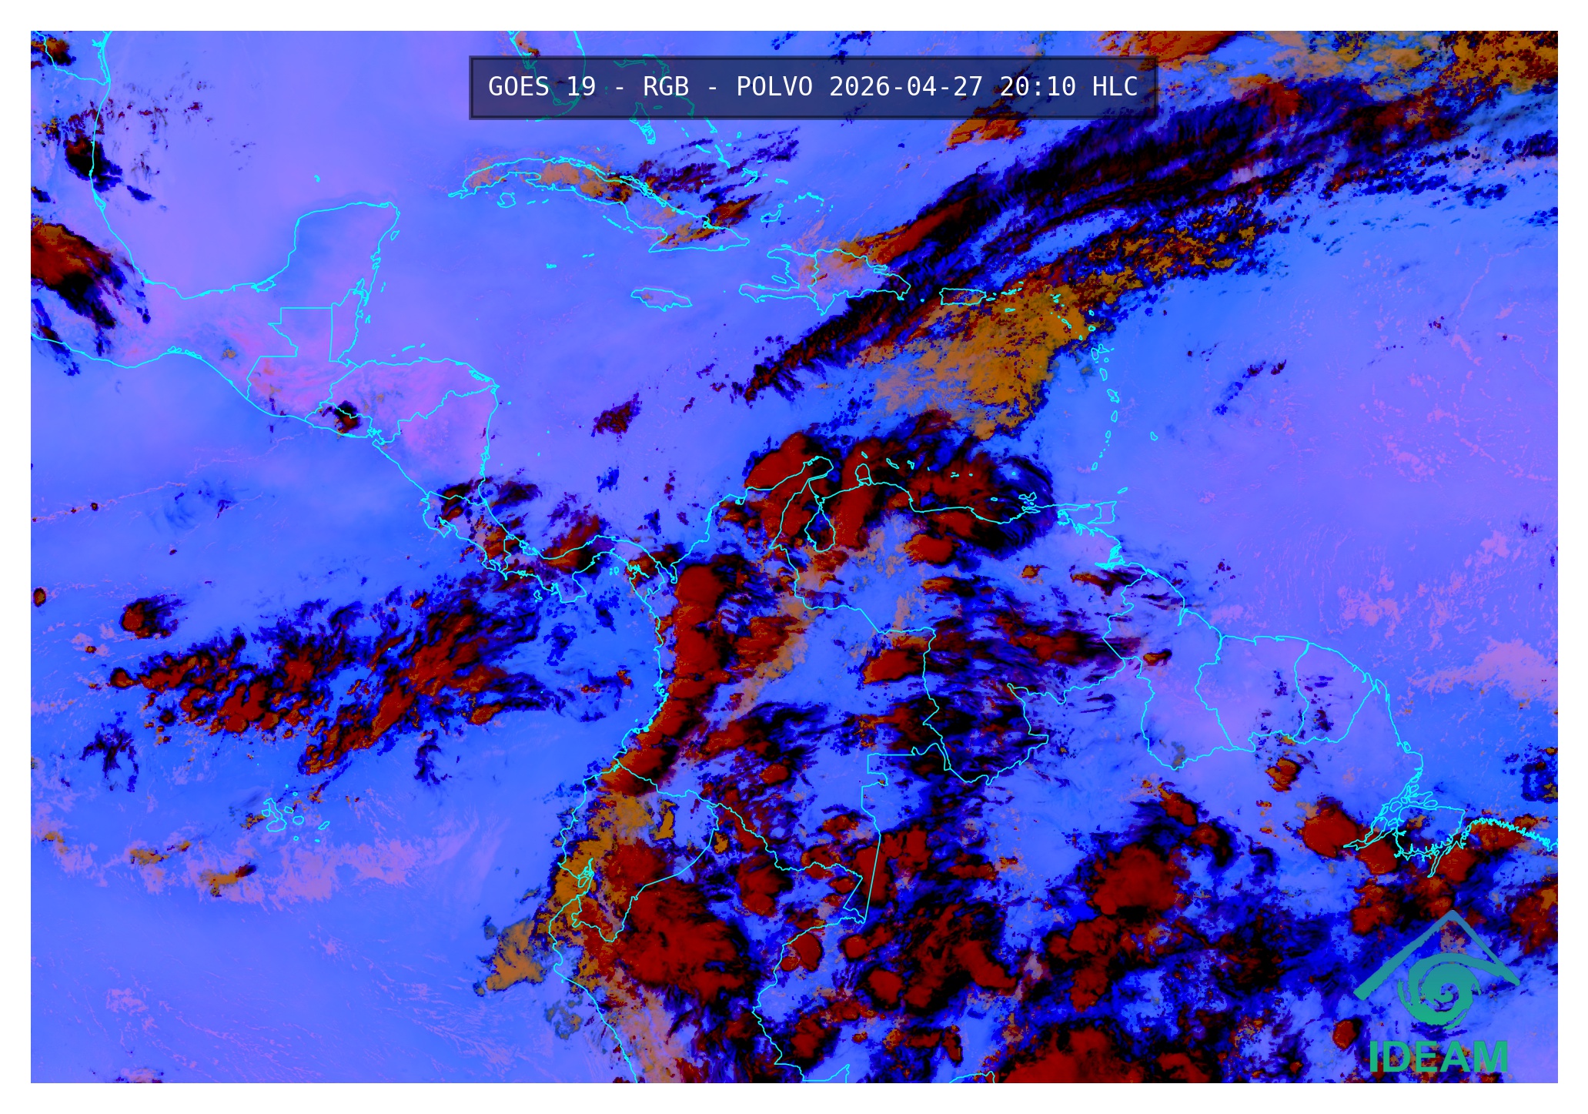The width and height of the screenshot is (1588, 1114).
Task: Click the island of Jamaica outline
Action: tap(660, 299)
